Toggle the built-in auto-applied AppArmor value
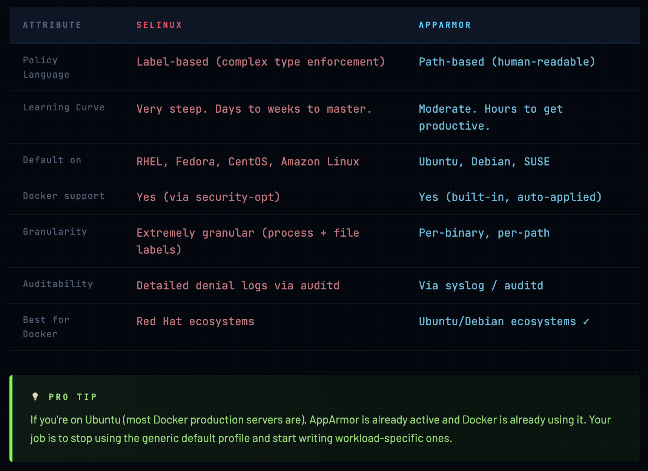The height and width of the screenshot is (471, 648). coord(511,197)
